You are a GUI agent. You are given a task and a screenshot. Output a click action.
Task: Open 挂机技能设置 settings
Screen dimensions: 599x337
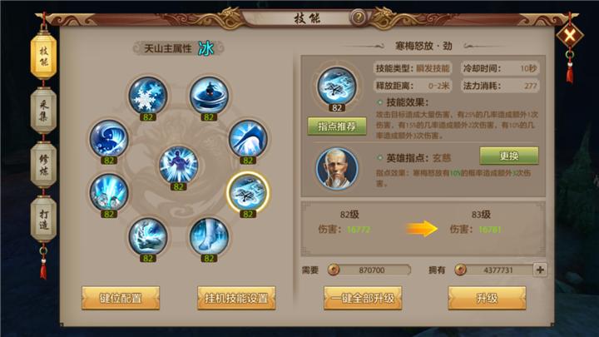(x=236, y=298)
